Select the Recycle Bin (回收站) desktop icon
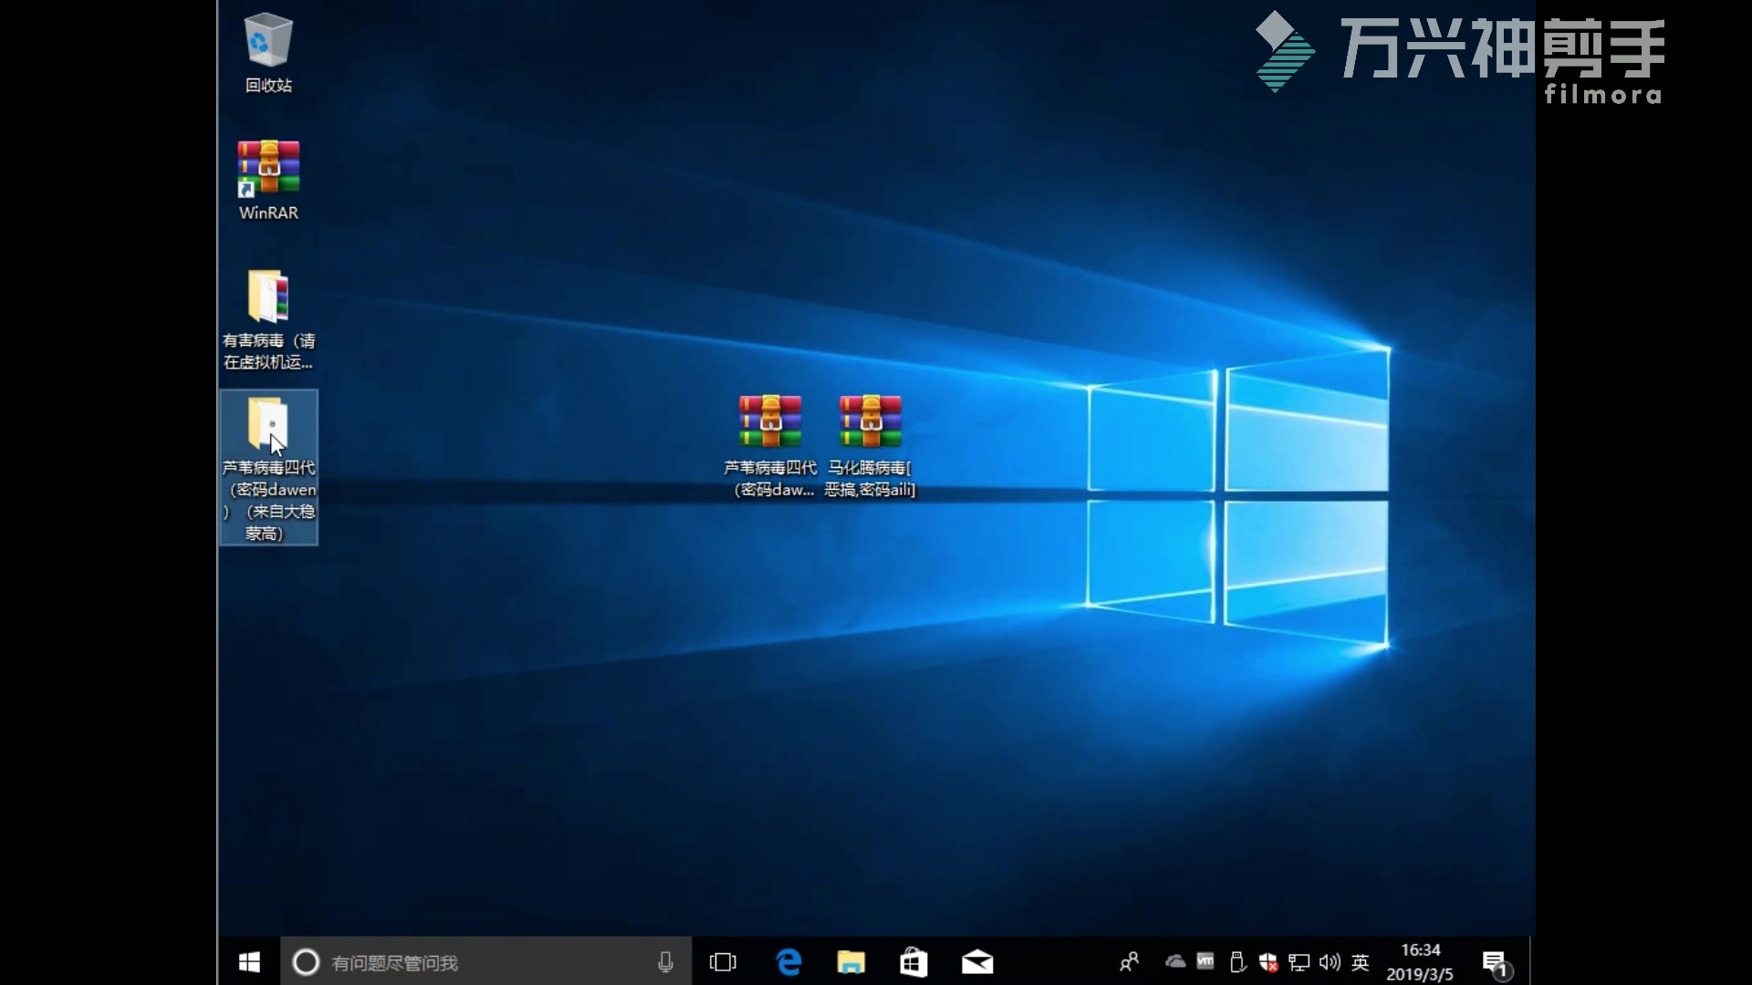 [268, 53]
